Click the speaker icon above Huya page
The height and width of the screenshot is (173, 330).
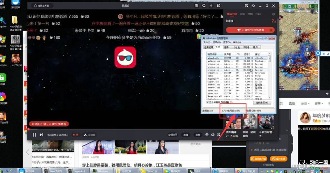pyautogui.click(x=327, y=94)
